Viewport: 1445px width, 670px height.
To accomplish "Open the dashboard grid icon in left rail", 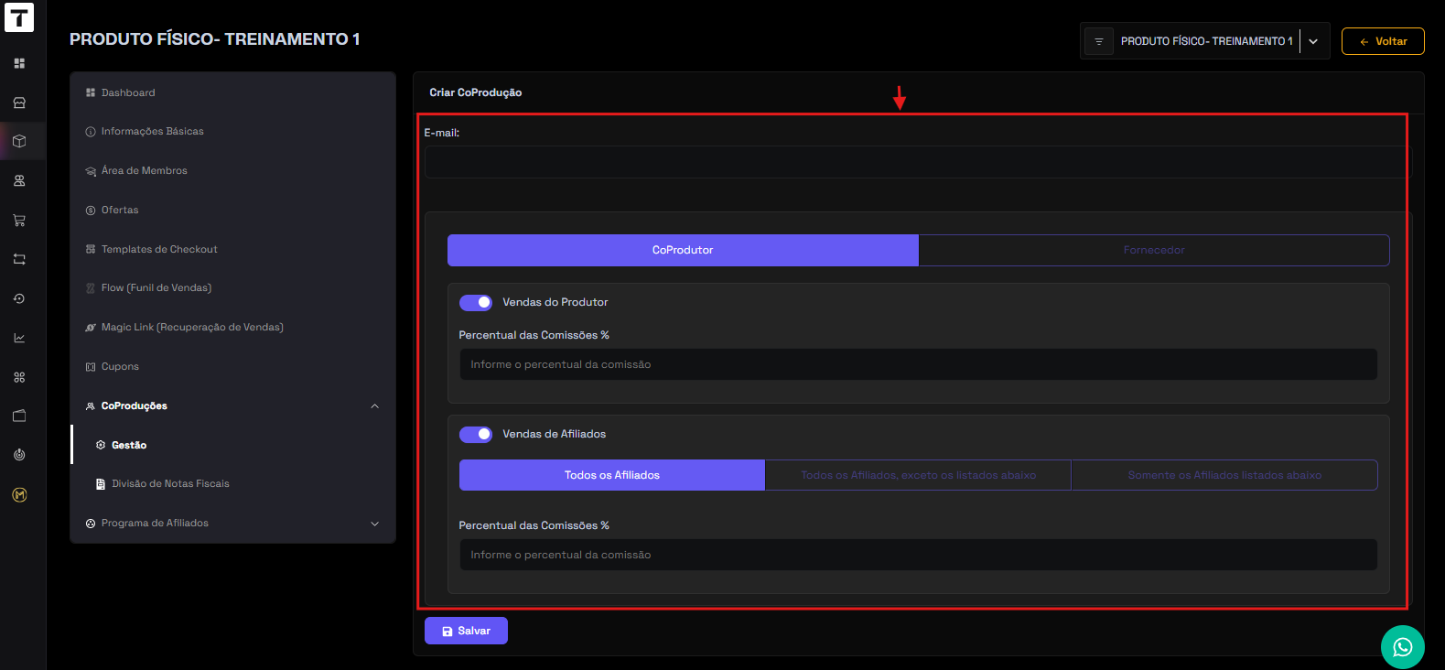I will pos(19,63).
